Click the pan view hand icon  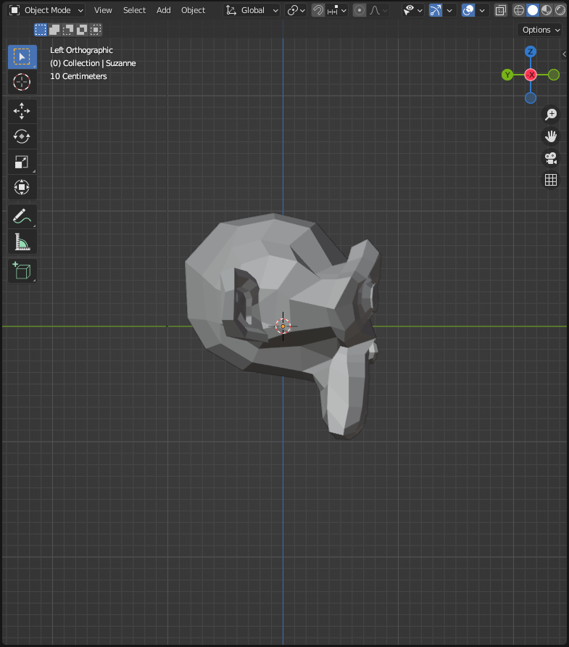(x=551, y=136)
